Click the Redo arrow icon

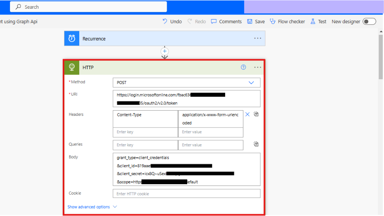point(190,21)
